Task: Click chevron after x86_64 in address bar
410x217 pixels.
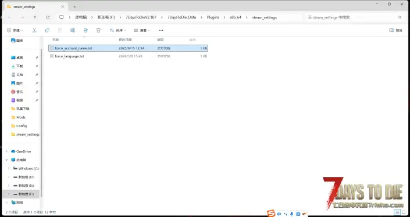Action: click(247, 17)
